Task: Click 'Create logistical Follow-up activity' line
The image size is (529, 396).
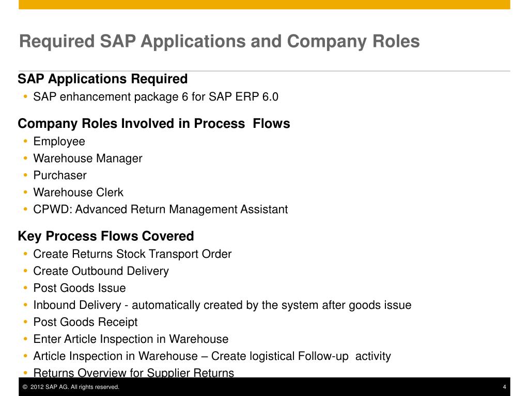Action: pos(212,356)
